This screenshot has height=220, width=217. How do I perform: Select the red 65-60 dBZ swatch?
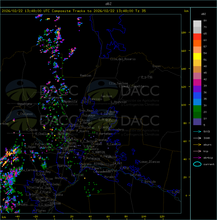[197, 37]
